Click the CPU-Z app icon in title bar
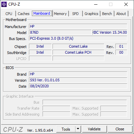This screenshot has height=134, width=134. 4,4
